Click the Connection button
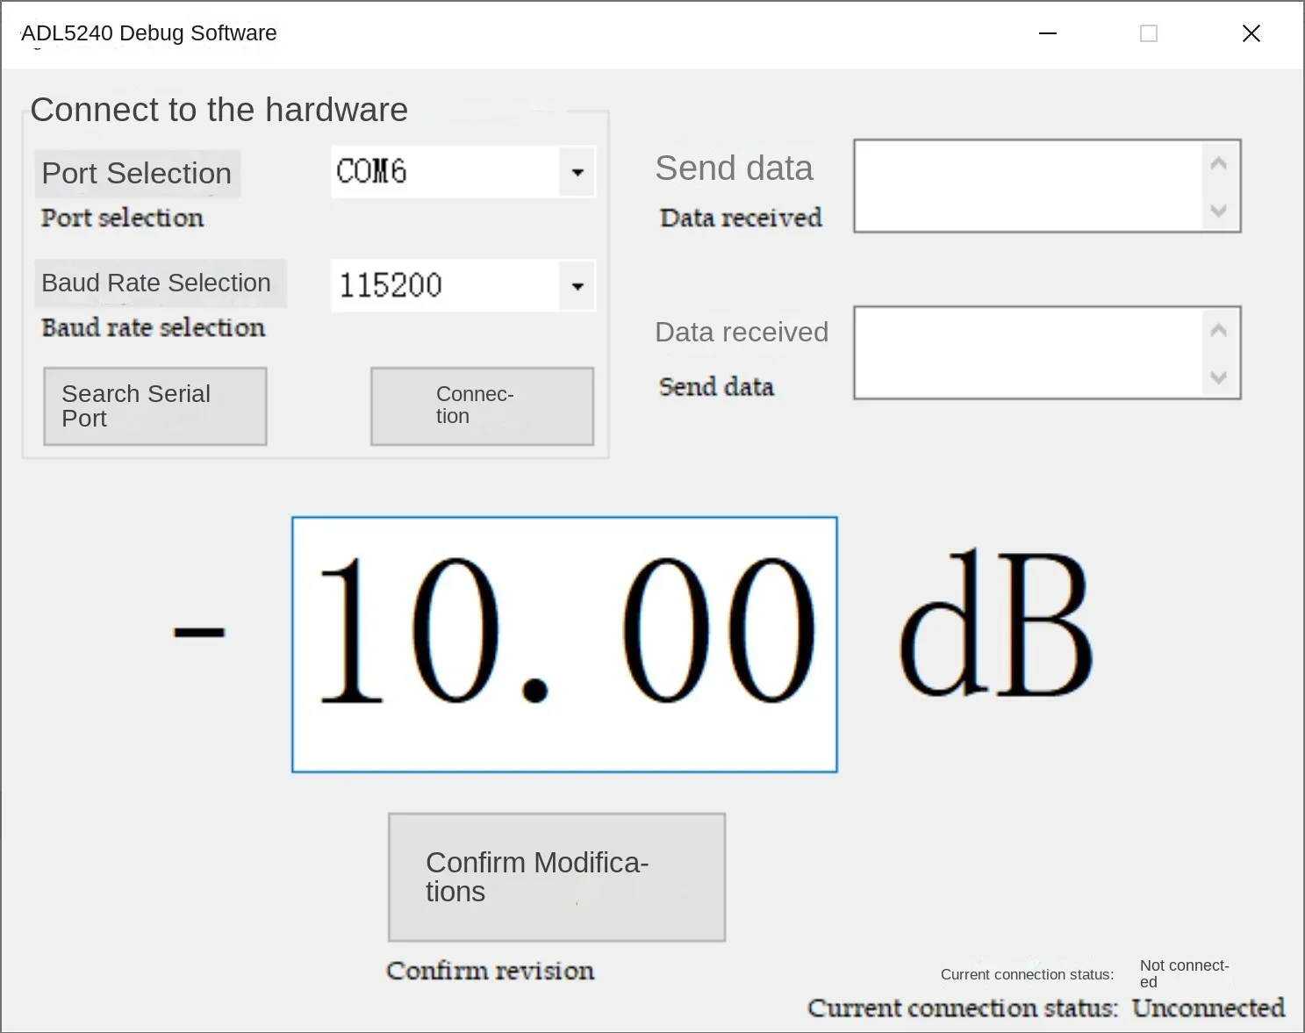Screen dimensions: 1305x1033 [482, 406]
